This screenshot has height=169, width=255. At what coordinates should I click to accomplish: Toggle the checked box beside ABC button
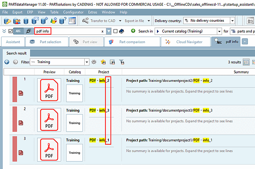pyautogui.click(x=11, y=31)
